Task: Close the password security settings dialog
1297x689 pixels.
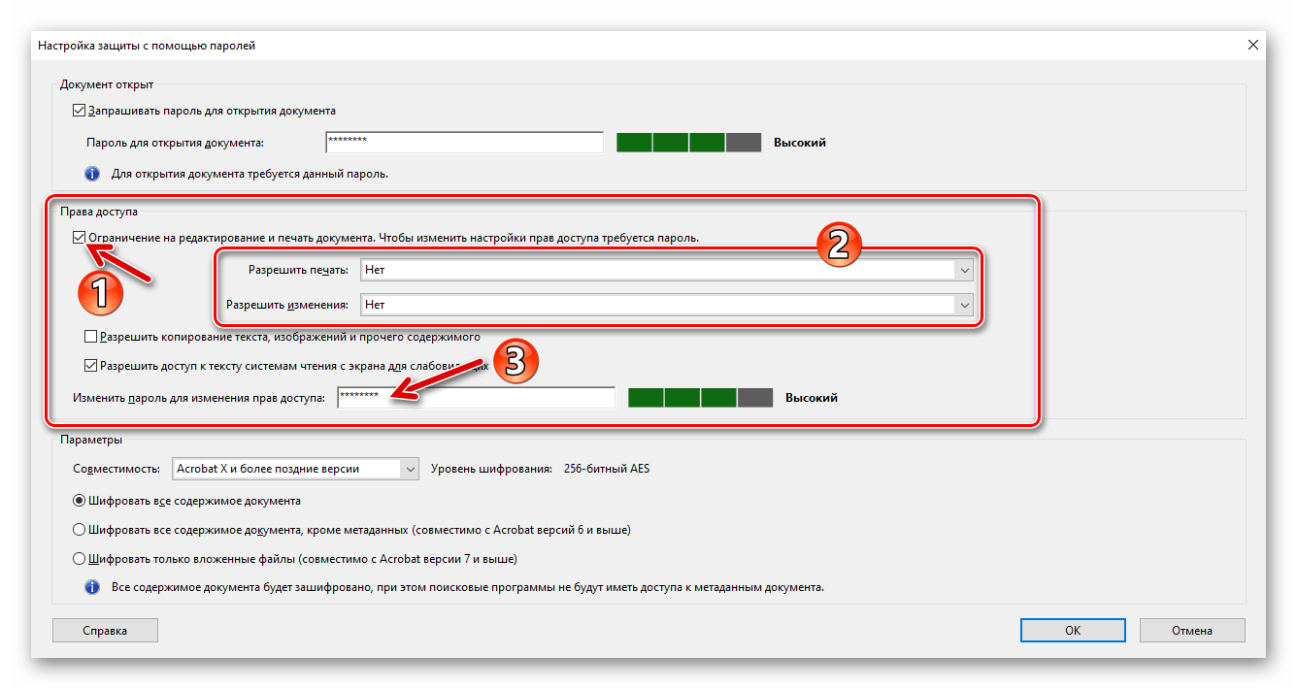Action: pyautogui.click(x=1251, y=45)
